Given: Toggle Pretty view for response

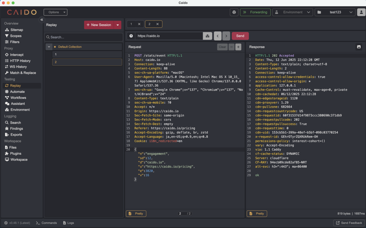Looking at the screenshot, I should 257,214.
